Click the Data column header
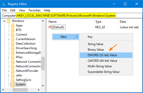The height and width of the screenshot is (93, 143). pyautogui.click(x=130, y=22)
